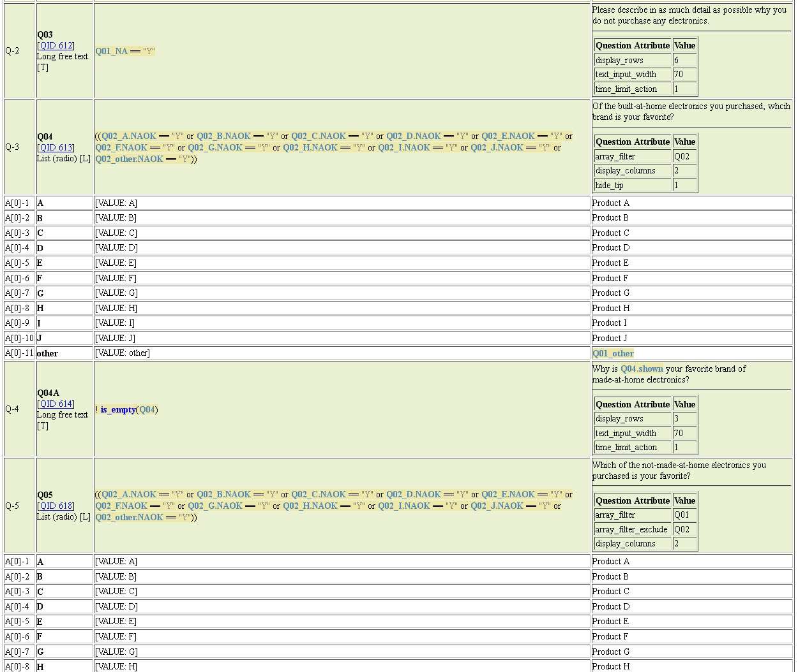Click the display_rows value 6 cell
The height and width of the screenshot is (672, 798).
click(x=684, y=61)
